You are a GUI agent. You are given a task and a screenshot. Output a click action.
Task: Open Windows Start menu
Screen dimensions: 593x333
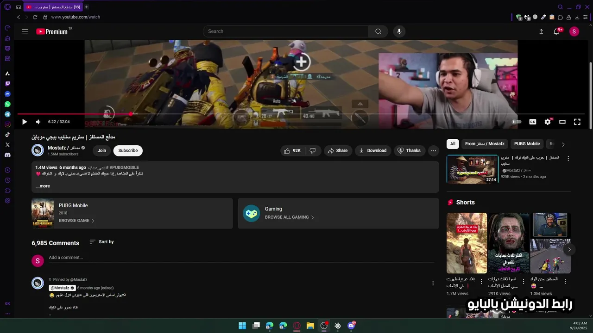click(x=242, y=326)
